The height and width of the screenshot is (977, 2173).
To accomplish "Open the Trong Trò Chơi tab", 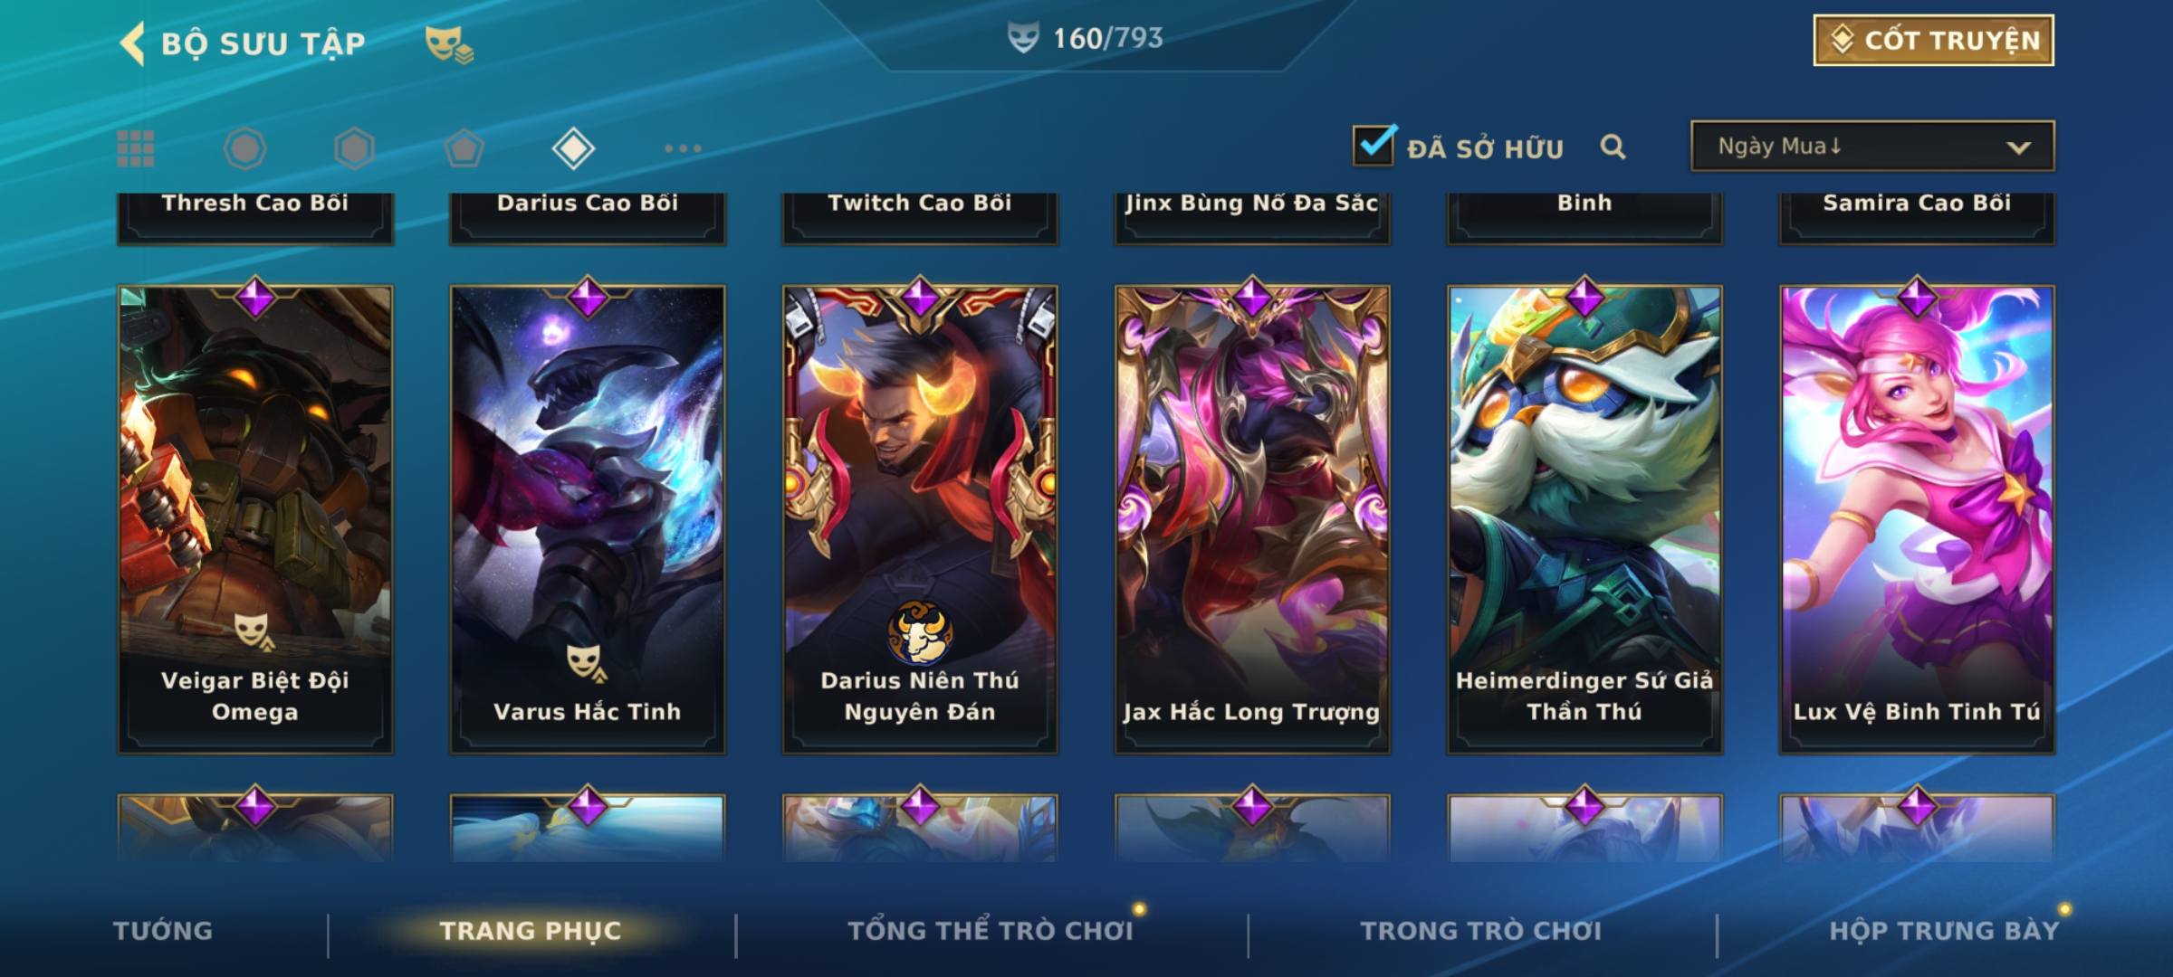I will click(x=1481, y=931).
